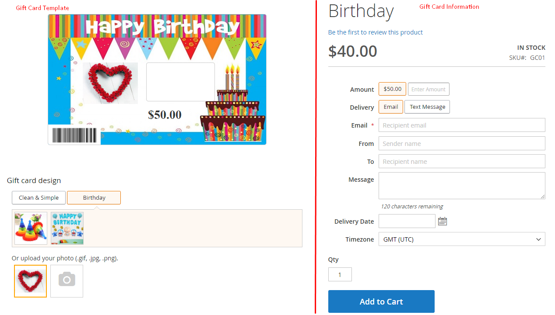Select the uploaded red heart photo thumbnail
Viewport: 555px width, 315px height.
point(30,281)
